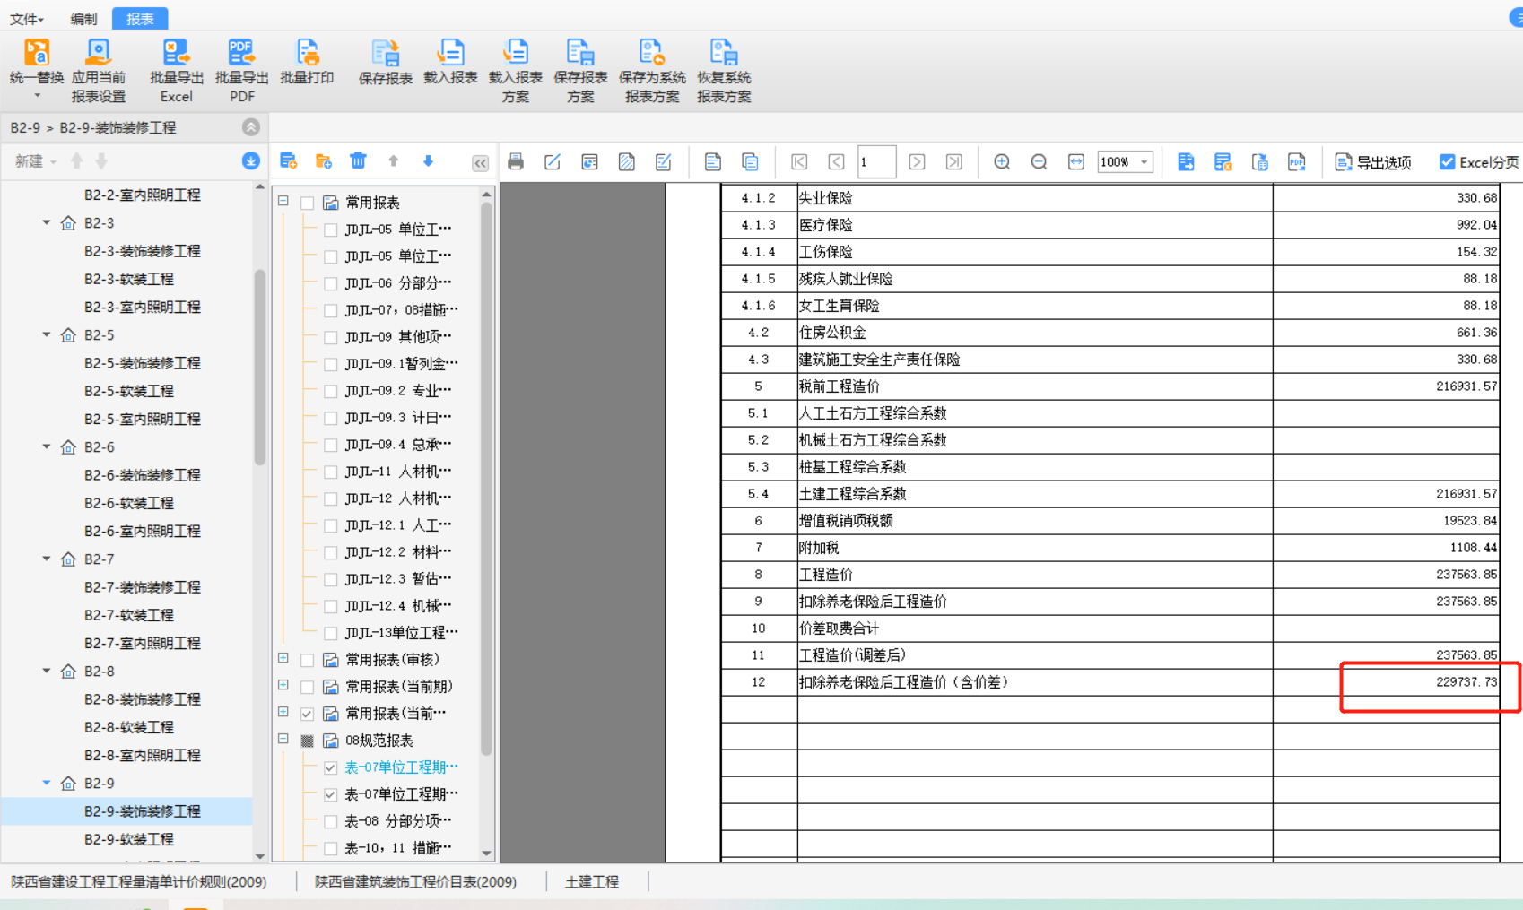The height and width of the screenshot is (910, 1523).
Task: Jump to last page of report
Action: click(x=954, y=162)
